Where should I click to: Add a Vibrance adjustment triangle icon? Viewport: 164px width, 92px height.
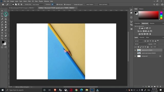pyautogui.click(x=150, y=28)
